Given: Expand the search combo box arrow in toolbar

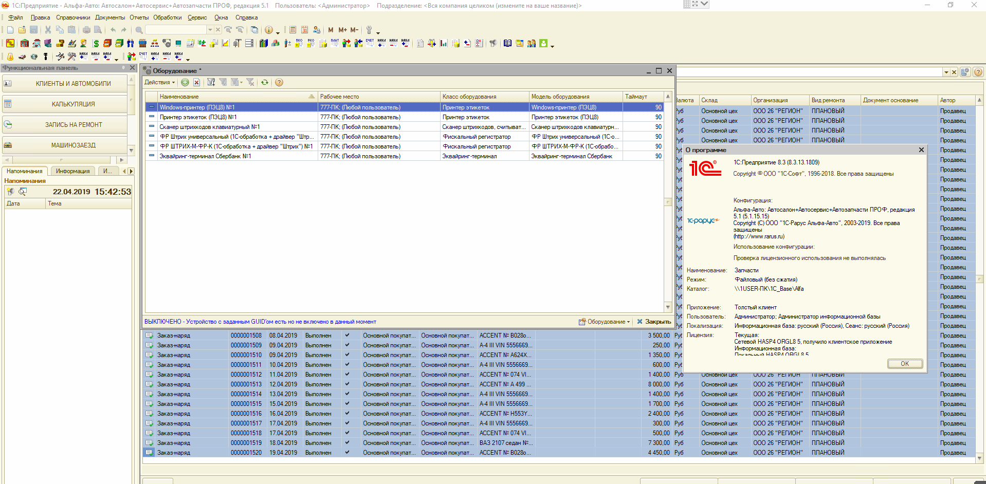Looking at the screenshot, I should [x=210, y=30].
